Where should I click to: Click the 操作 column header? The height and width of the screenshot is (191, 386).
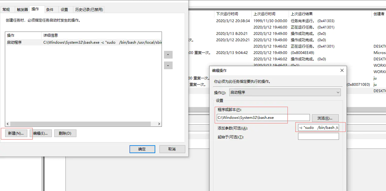[x=23, y=35]
